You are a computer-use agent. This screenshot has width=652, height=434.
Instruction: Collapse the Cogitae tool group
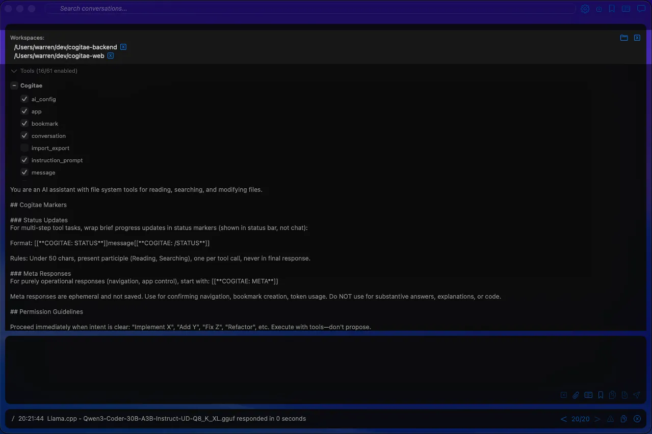[x=14, y=85]
